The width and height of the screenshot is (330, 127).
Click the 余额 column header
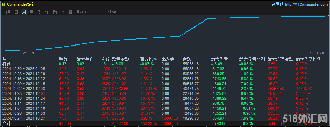click(187, 59)
